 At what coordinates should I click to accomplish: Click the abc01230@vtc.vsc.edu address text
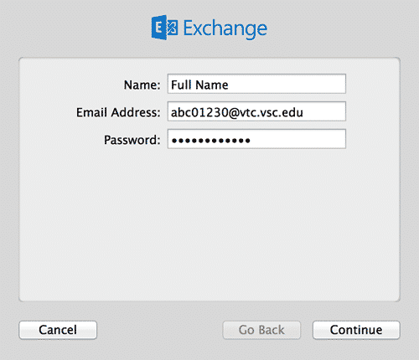(x=237, y=112)
